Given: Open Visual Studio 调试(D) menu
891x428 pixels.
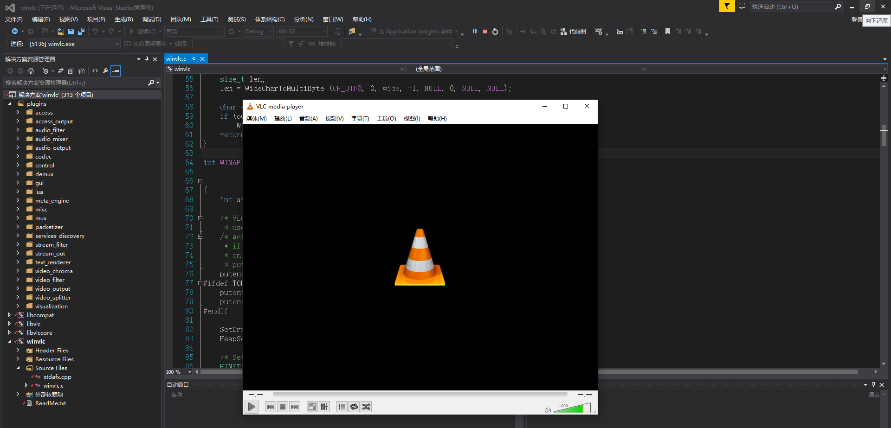Looking at the screenshot, I should pos(152,19).
